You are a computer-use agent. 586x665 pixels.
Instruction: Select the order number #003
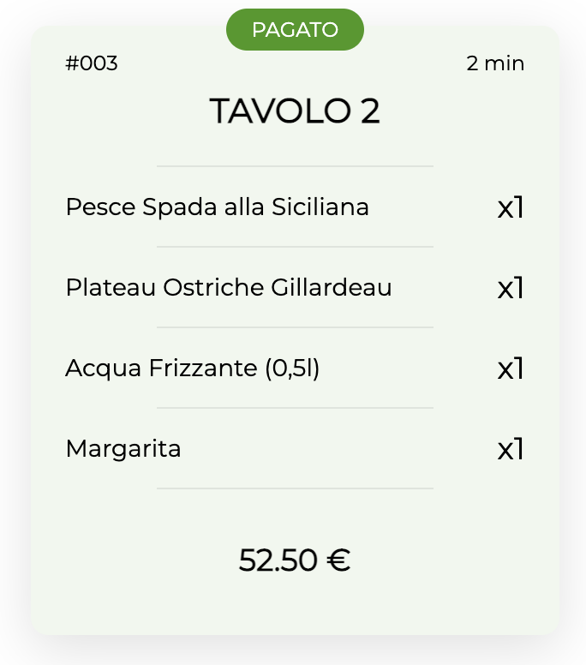[92, 63]
